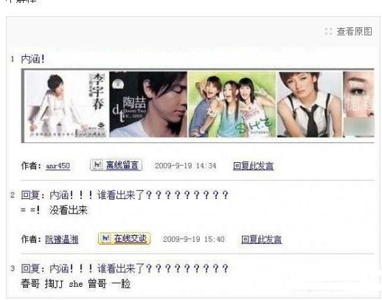Click the 查看原图 view original link
The height and width of the screenshot is (300, 382).
pyautogui.click(x=354, y=32)
